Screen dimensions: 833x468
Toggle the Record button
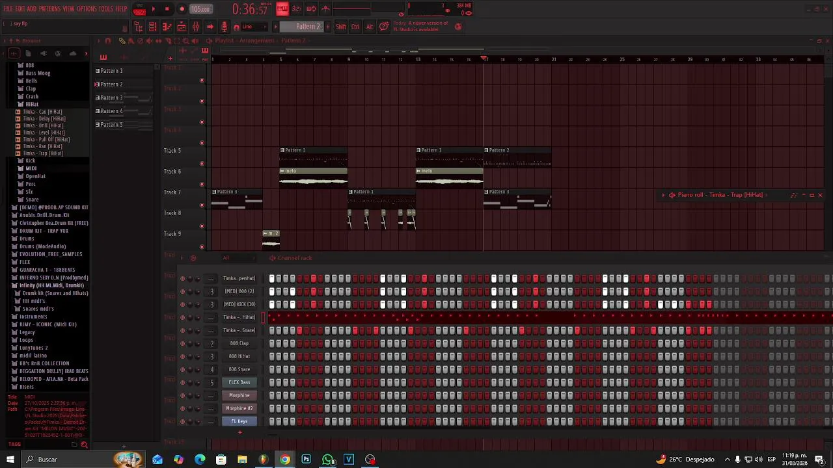coord(182,9)
